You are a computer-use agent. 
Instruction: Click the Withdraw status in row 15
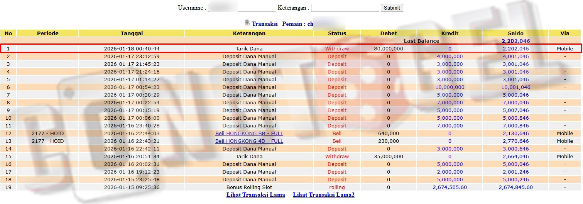click(x=337, y=157)
